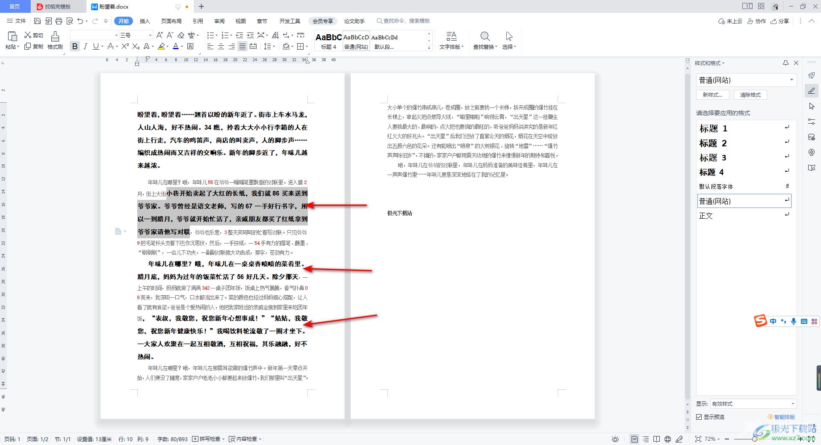
Task: Toggle eye protection mode icon
Action: coord(615,439)
